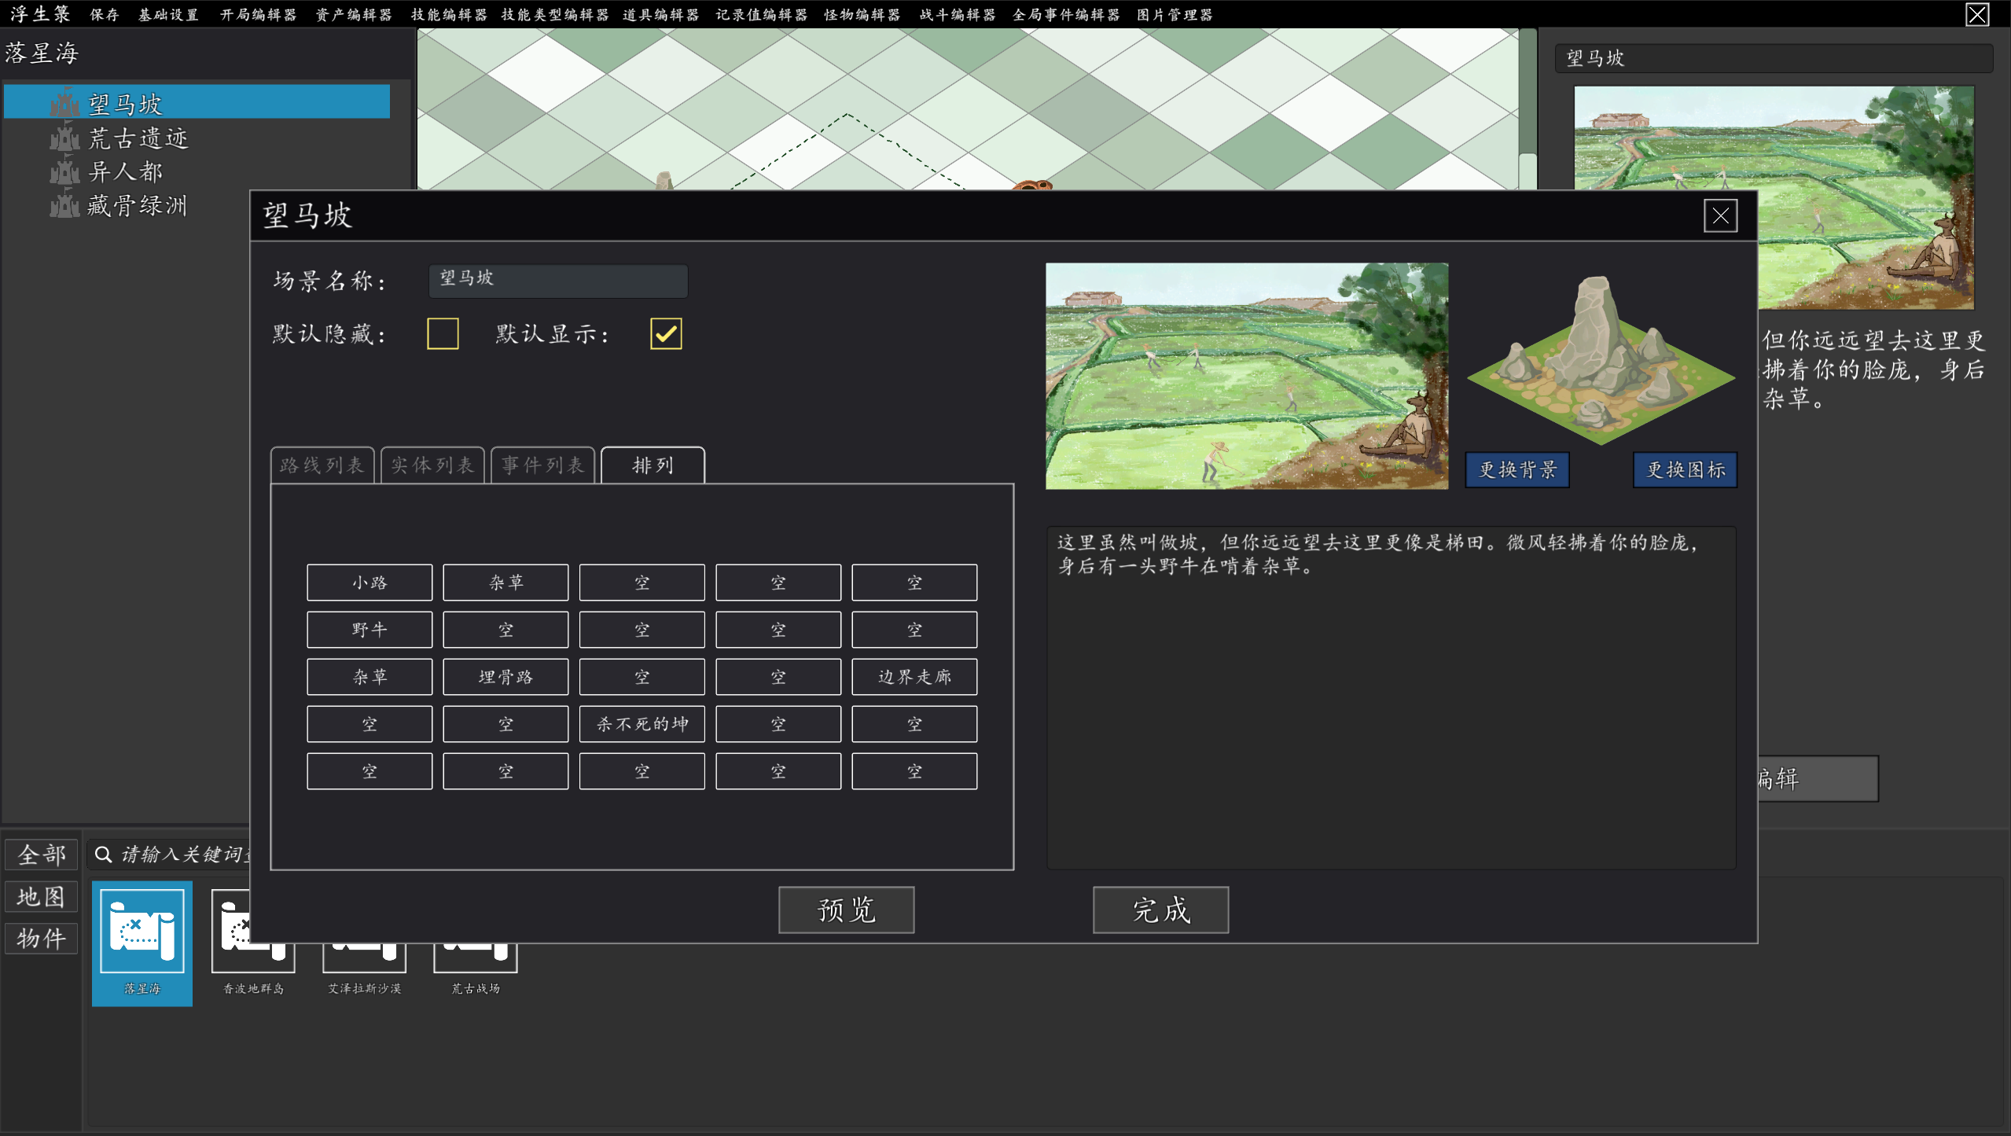Click the 地图 filter button
2011x1136 pixels.
(42, 896)
